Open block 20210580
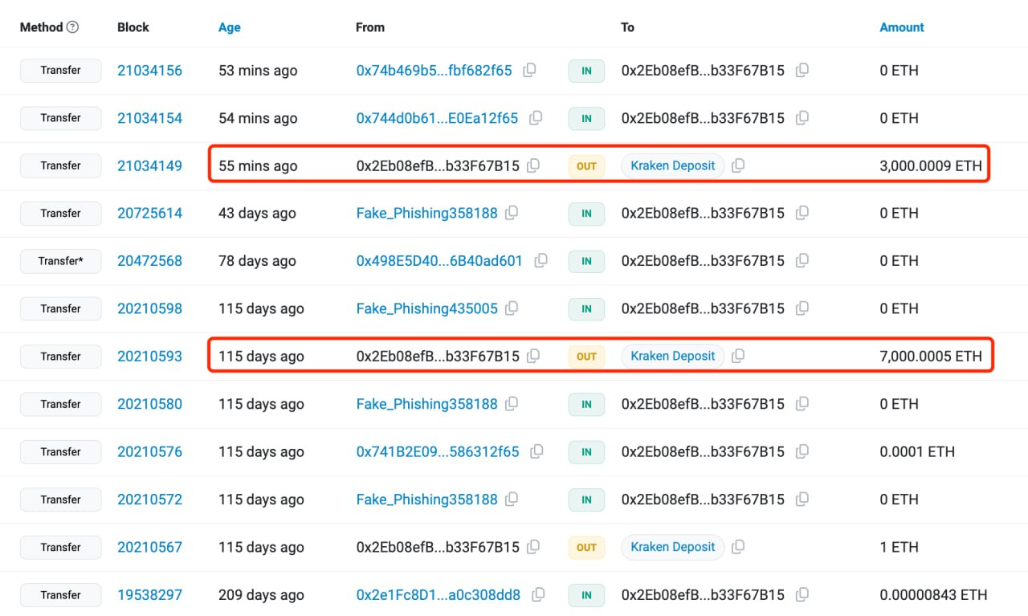 coord(150,404)
